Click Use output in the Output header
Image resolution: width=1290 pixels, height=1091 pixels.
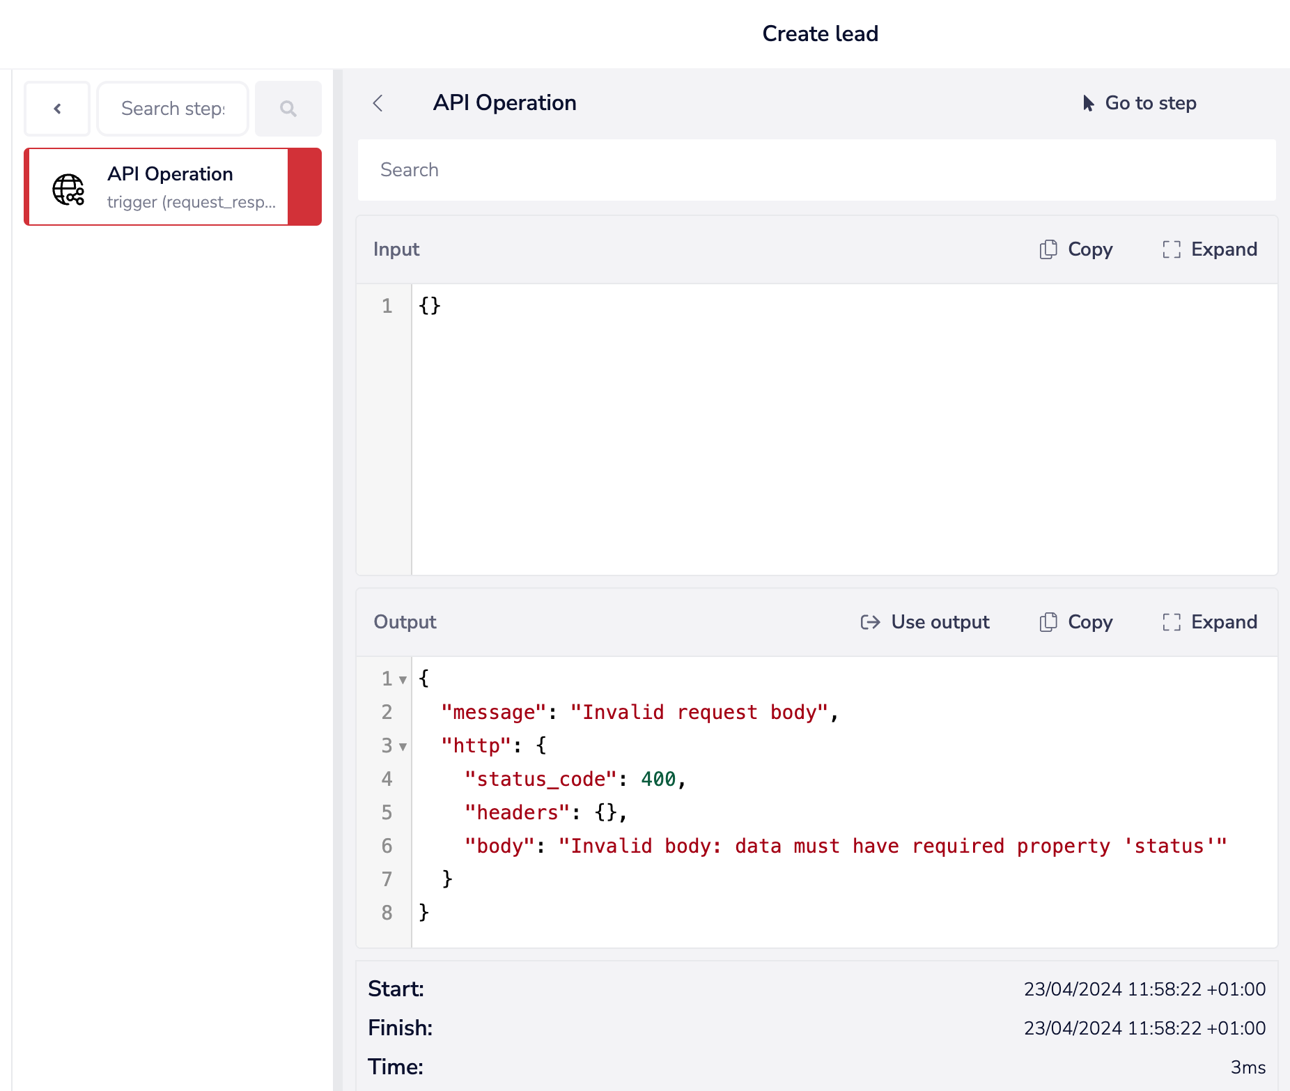pyautogui.click(x=925, y=622)
